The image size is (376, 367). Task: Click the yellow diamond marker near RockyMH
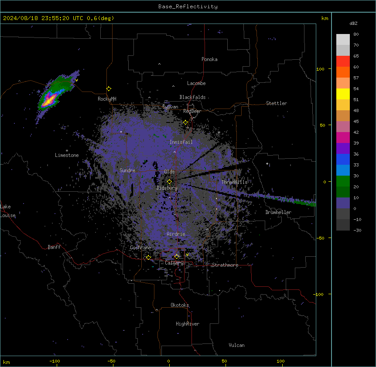(x=109, y=89)
